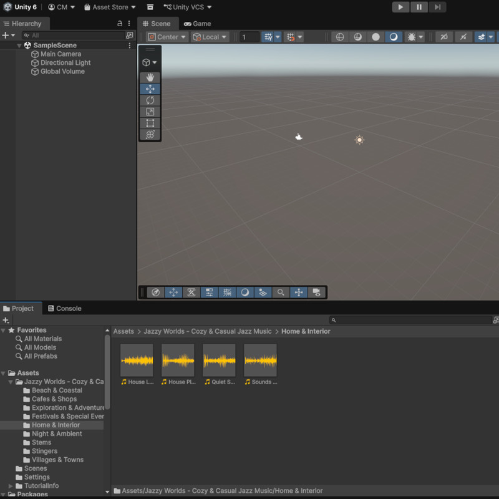
Task: Click the magnifier icon in bottom overlay bar
Action: click(x=280, y=293)
